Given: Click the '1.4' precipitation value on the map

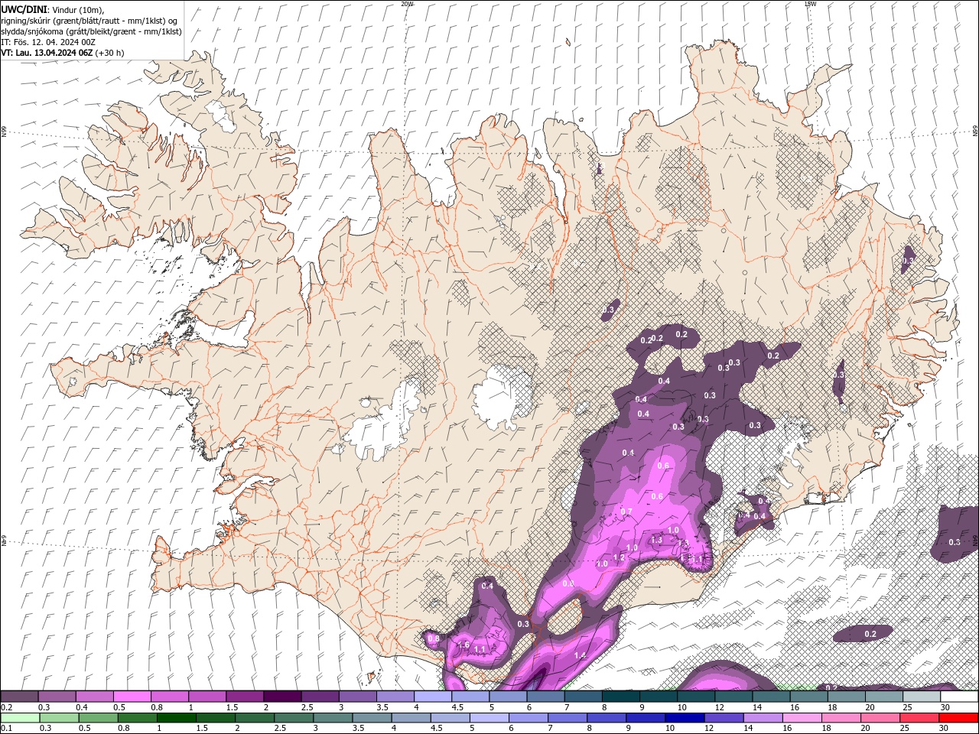Looking at the screenshot, I should [580, 655].
